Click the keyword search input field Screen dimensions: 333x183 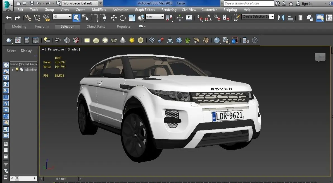[x=249, y=3]
